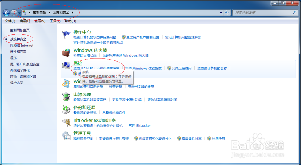Open 检查防火墙状态 link
This screenshot has height=165, width=301.
click(85, 55)
